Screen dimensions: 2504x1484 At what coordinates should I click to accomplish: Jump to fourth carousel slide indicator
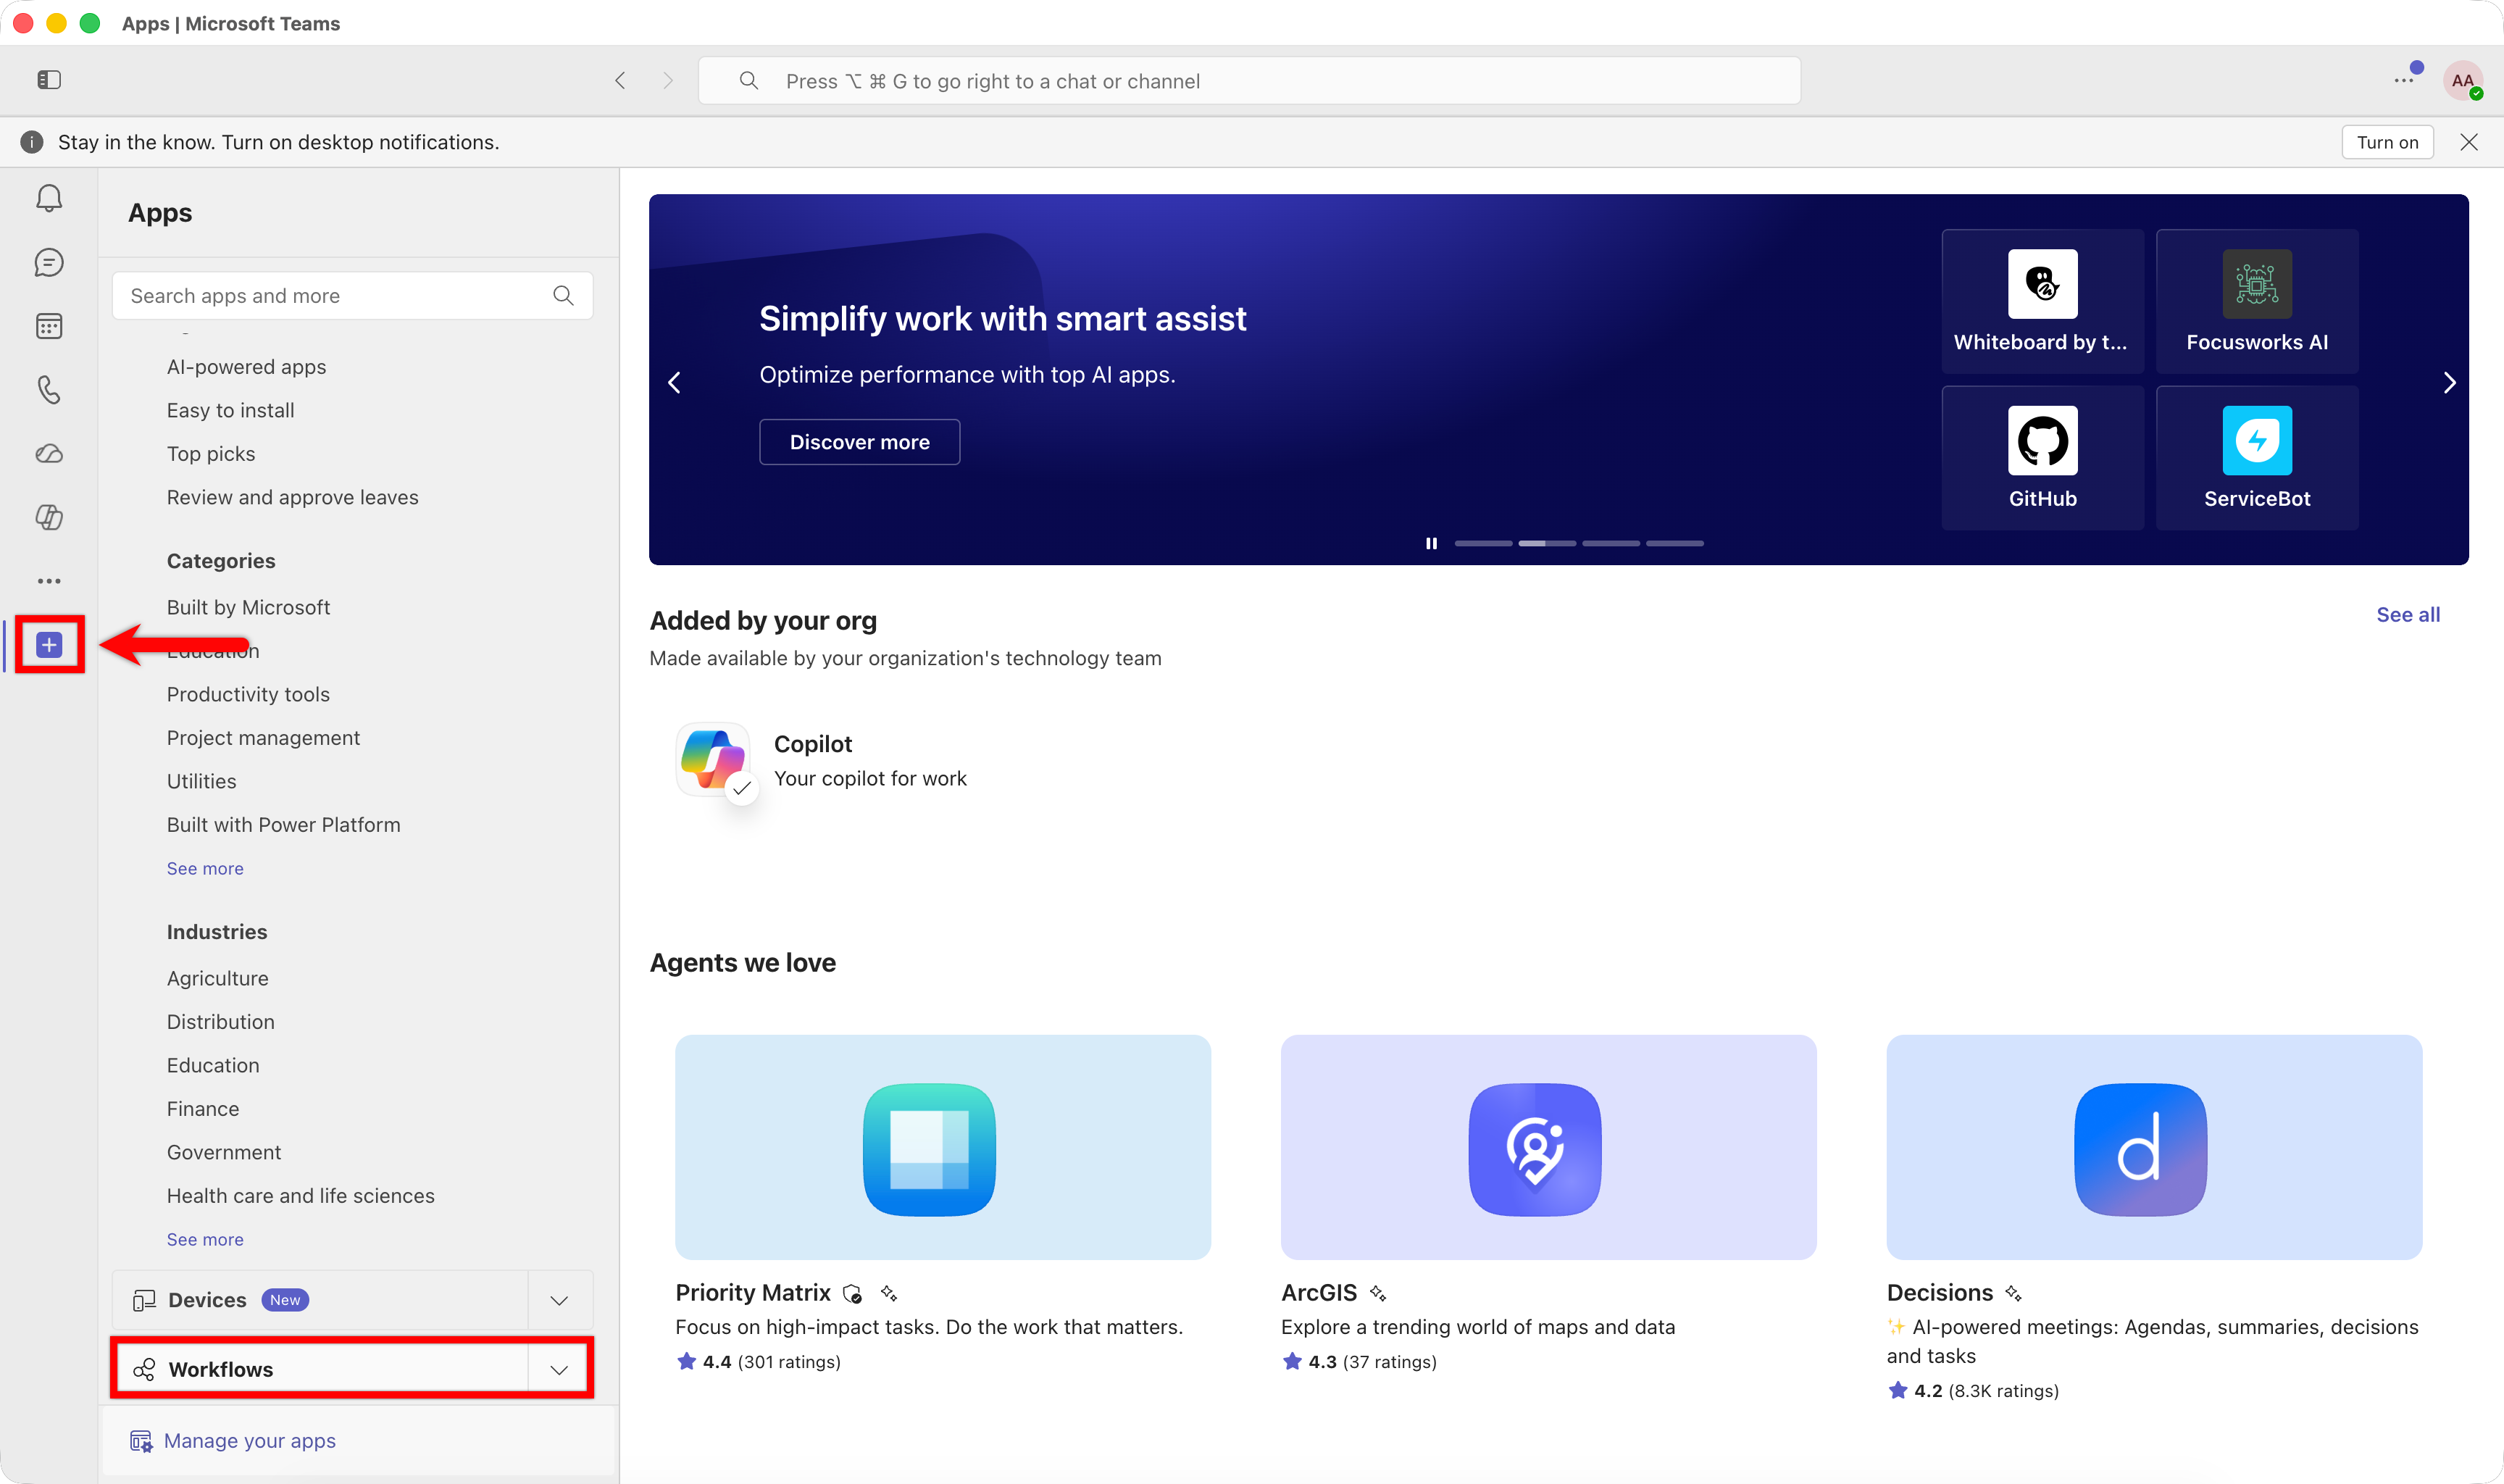click(1675, 543)
